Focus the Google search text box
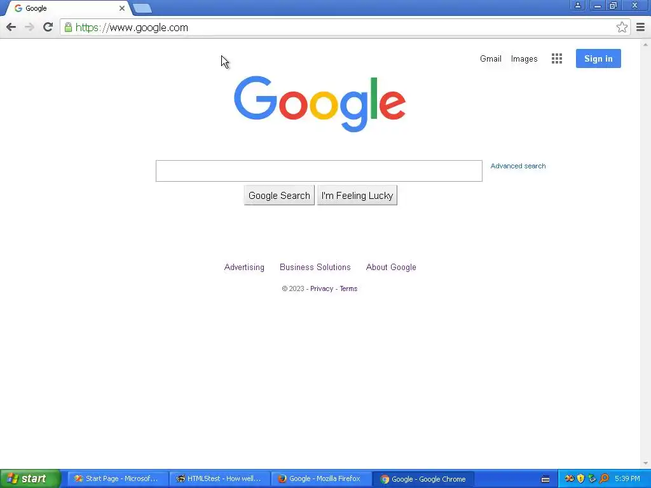Image resolution: width=651 pixels, height=488 pixels. [319, 171]
